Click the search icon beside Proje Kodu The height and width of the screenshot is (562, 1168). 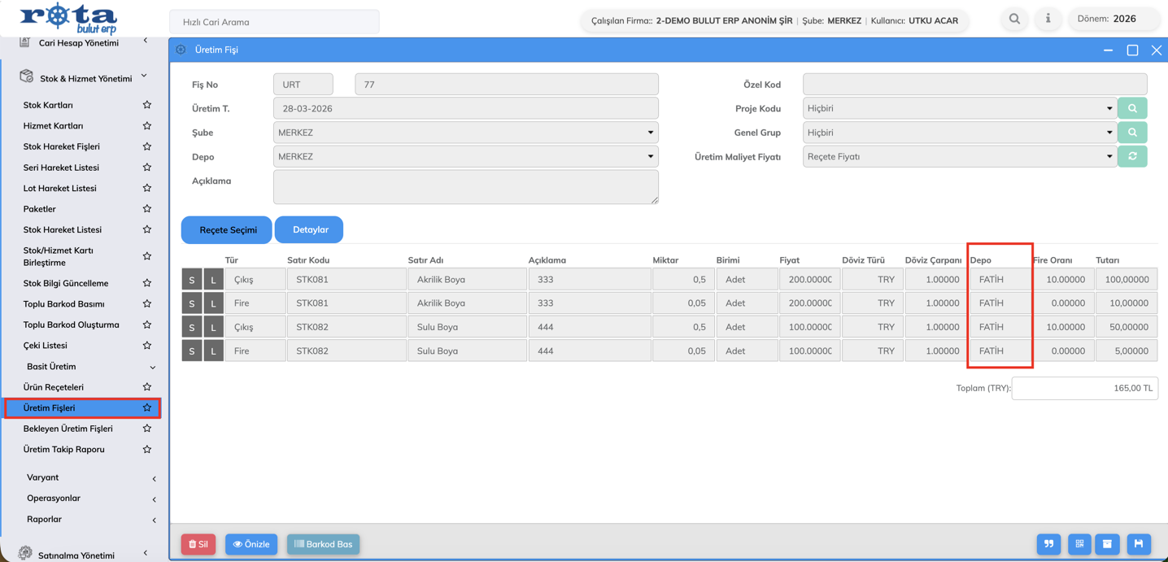(1132, 108)
